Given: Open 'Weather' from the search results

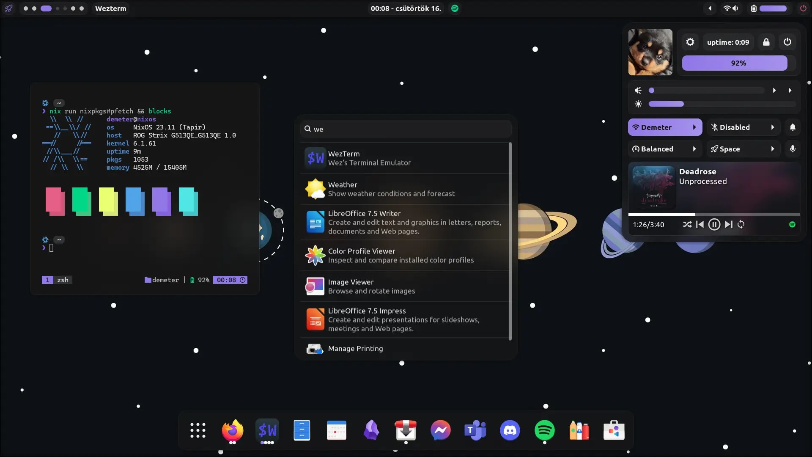Looking at the screenshot, I should tap(402, 188).
